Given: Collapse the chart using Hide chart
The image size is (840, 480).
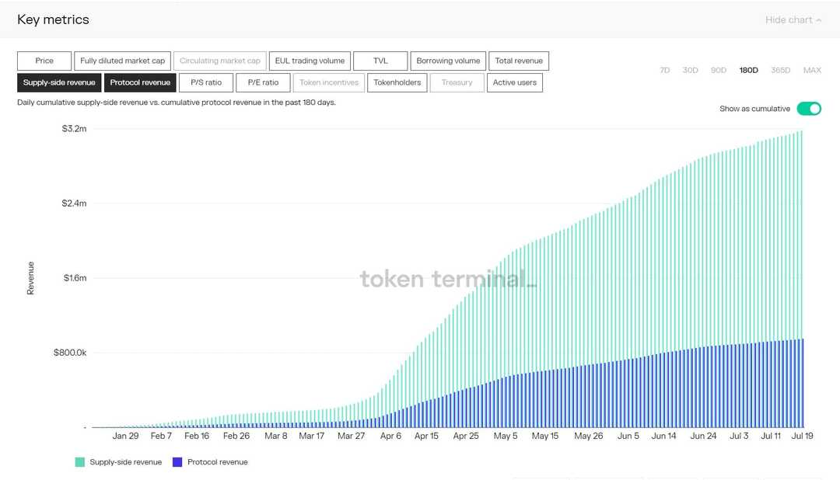Looking at the screenshot, I should coord(789,19).
